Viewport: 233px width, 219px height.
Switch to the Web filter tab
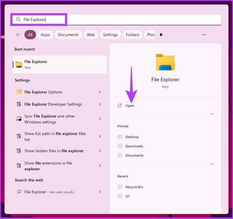pyautogui.click(x=91, y=34)
